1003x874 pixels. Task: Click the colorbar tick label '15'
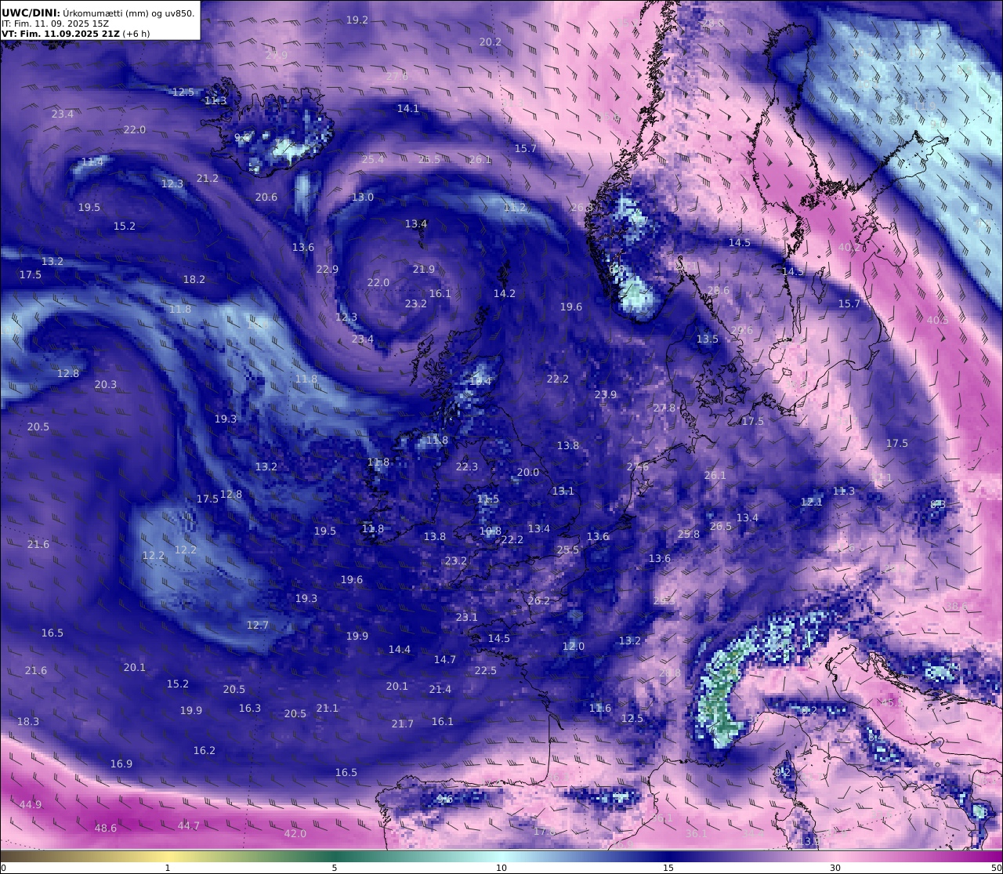tap(668, 868)
